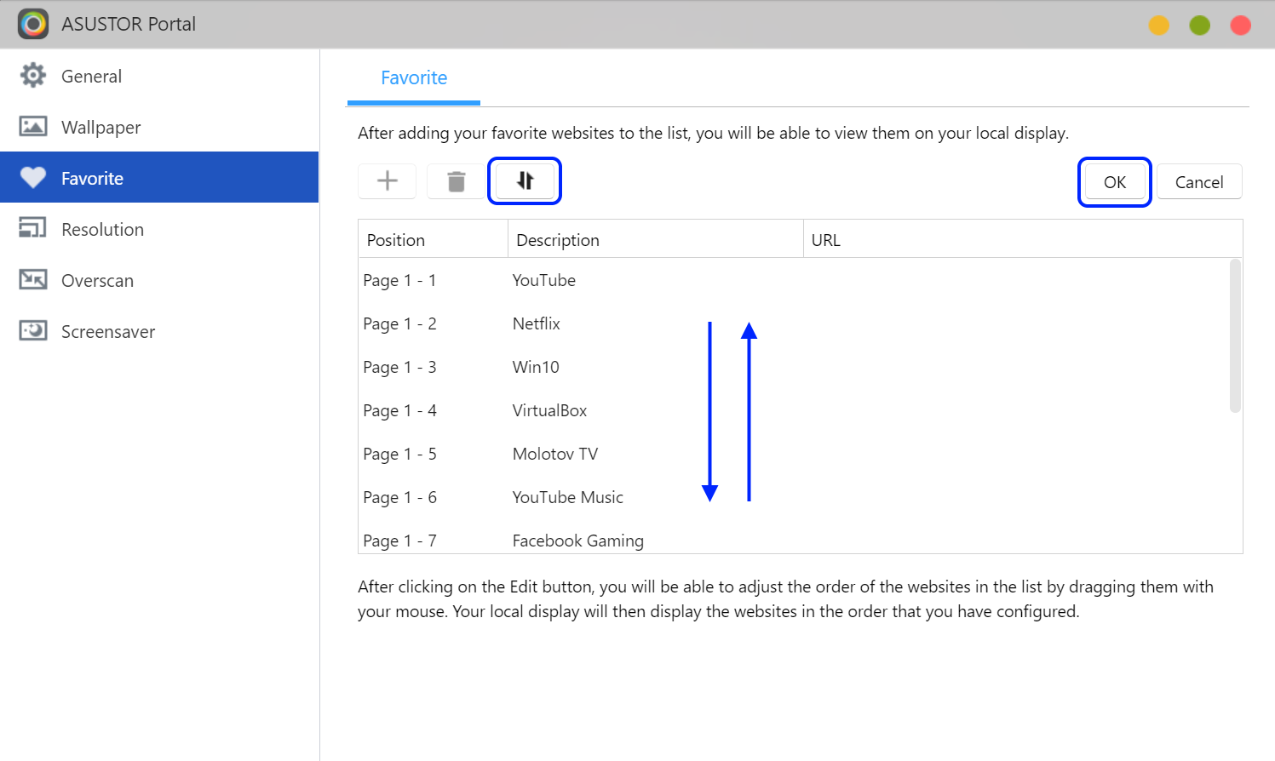Click Page 1 - 3 position cell
The width and height of the screenshot is (1275, 761).
(399, 367)
